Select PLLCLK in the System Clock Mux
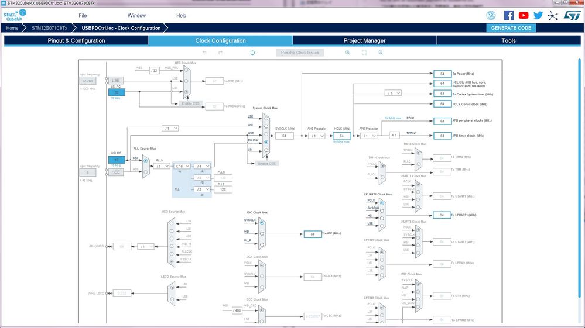This screenshot has width=585, height=328. 266,142
